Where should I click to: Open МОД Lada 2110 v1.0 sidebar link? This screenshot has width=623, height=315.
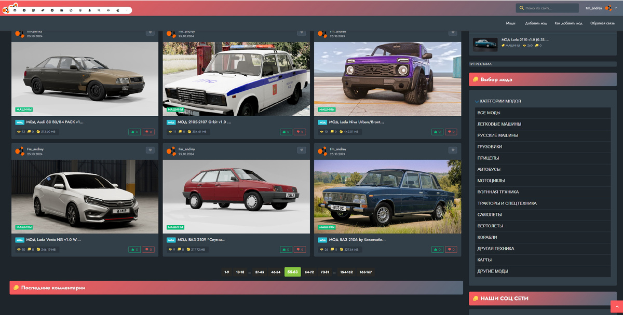point(525,39)
